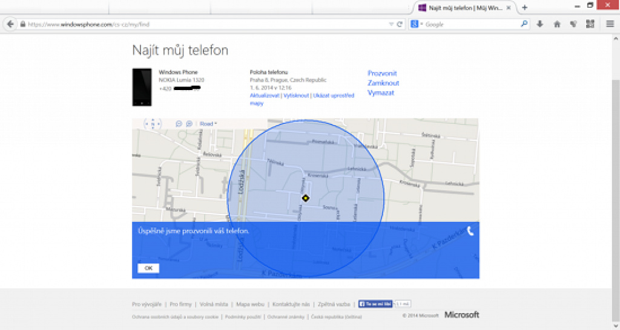Click the Najít můj telefon heading
Viewport: 620px width, 330px height.
click(x=180, y=50)
